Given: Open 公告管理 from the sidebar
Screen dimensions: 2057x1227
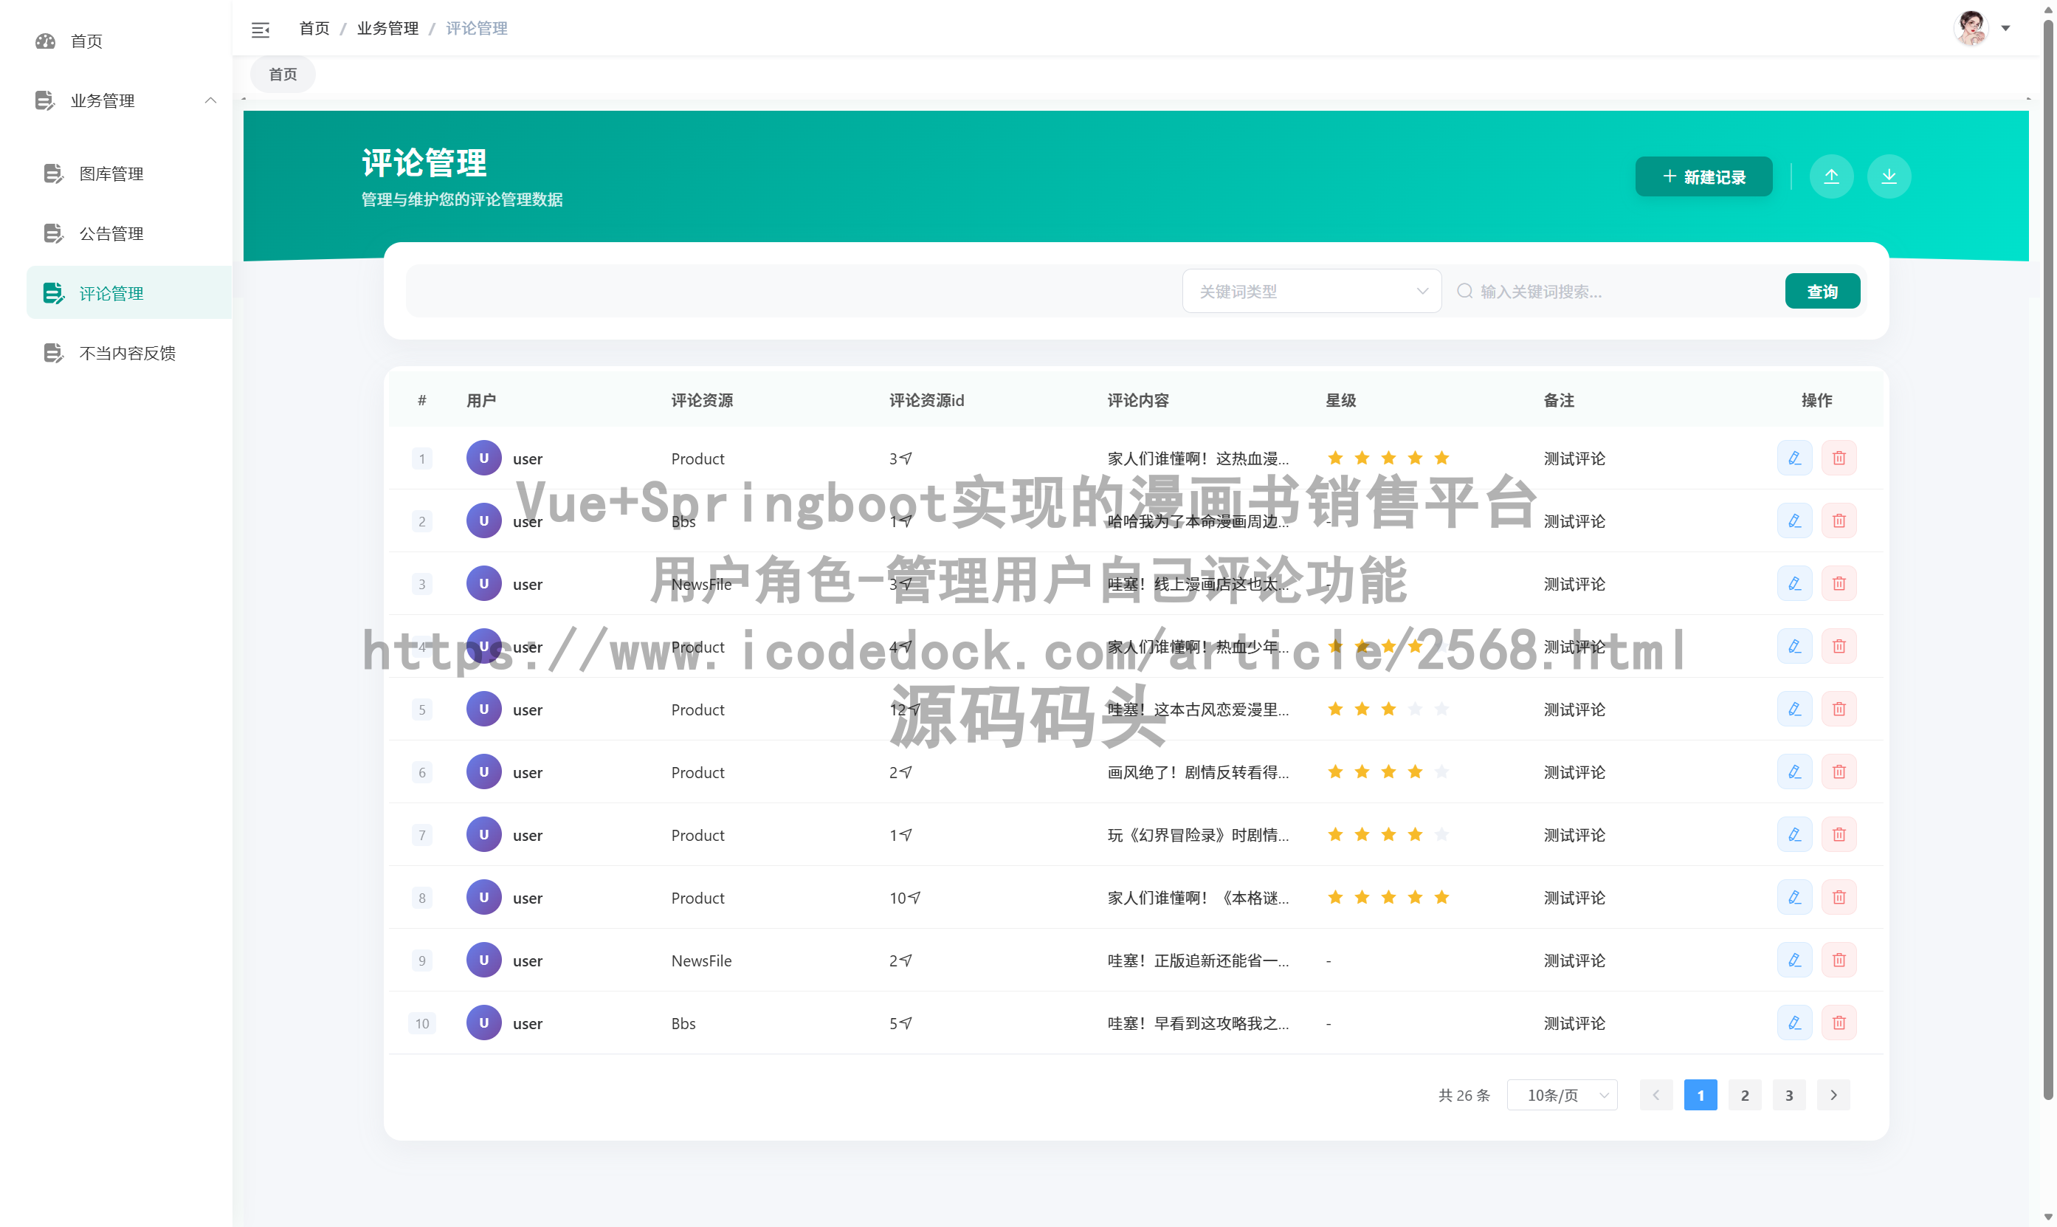Looking at the screenshot, I should tap(111, 233).
